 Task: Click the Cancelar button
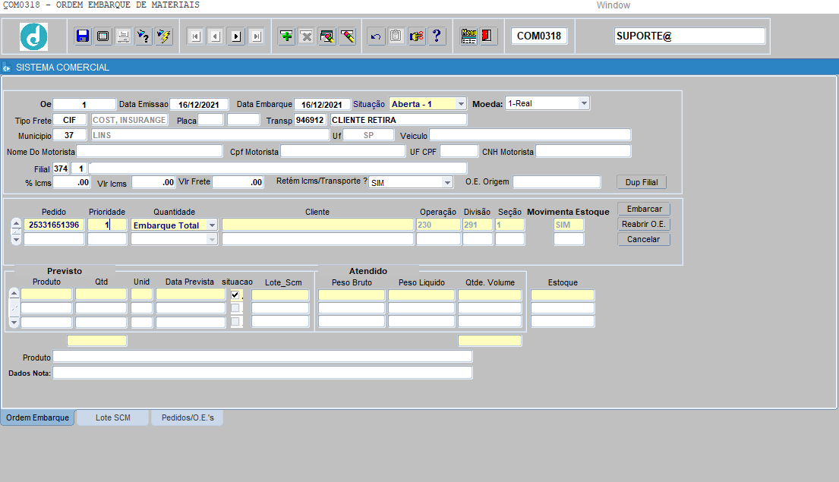tap(644, 239)
